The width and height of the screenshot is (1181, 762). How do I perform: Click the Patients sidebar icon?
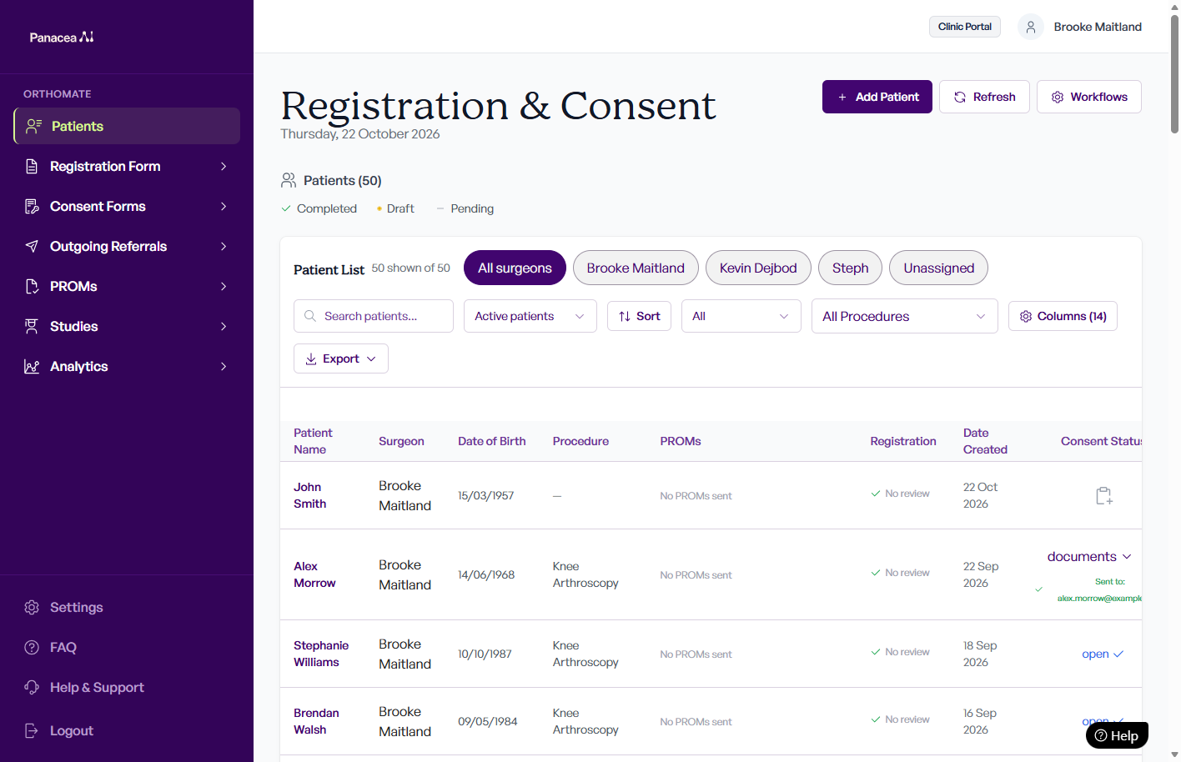point(33,126)
